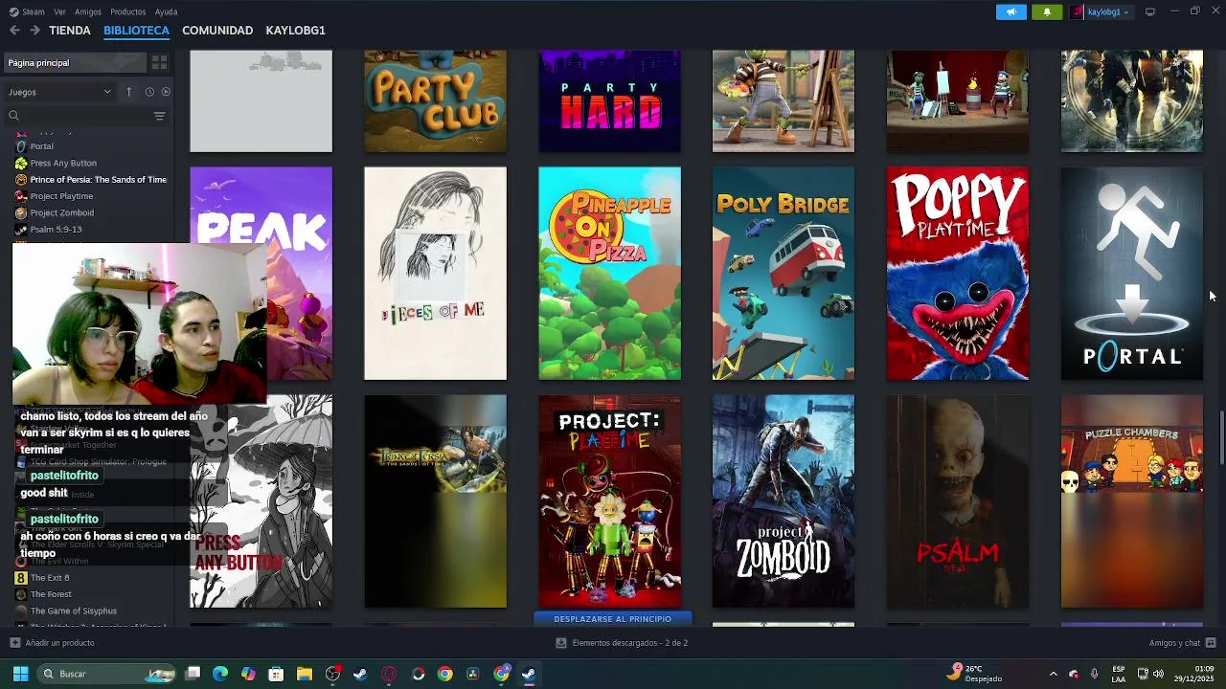Click the library search magnifier icon
Viewport: 1226px width, 689px height.
click(x=13, y=116)
